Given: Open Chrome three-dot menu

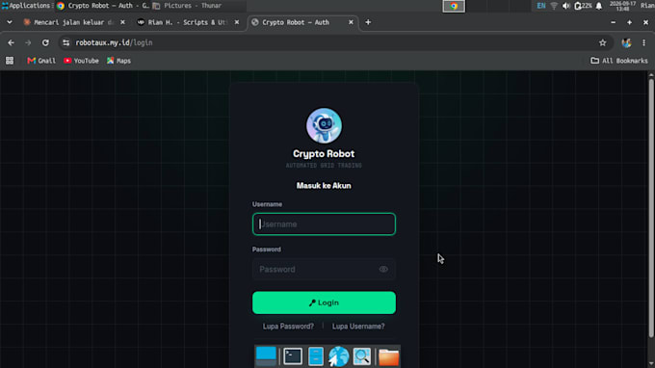Looking at the screenshot, I should tap(643, 42).
